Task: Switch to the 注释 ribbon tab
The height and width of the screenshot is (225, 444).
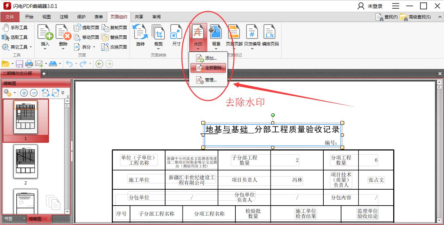Action: (x=64, y=17)
